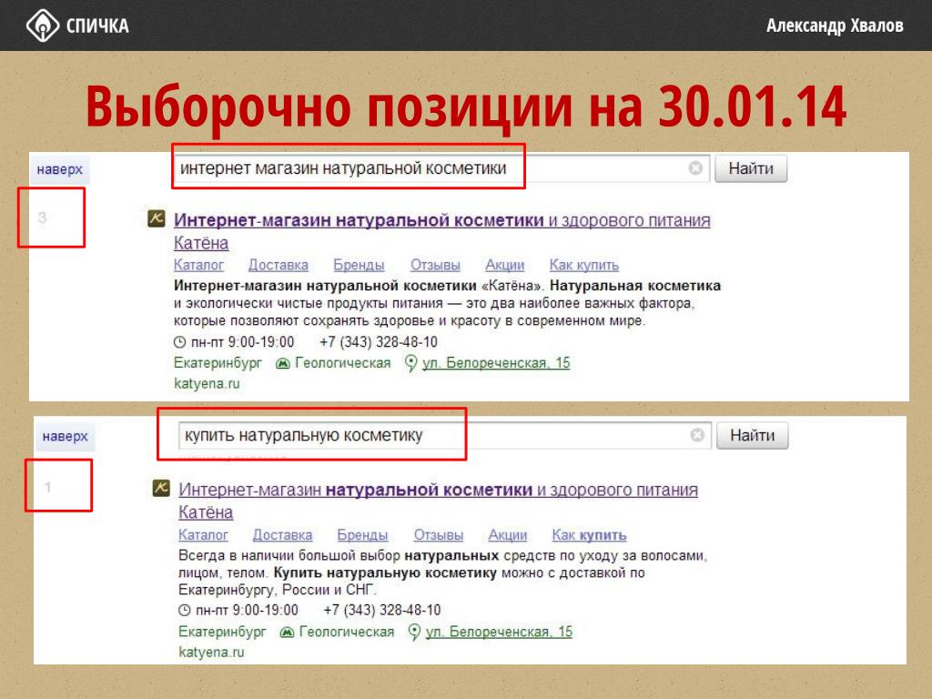Image resolution: width=932 pixels, height=699 pixels.
Task: Click the Спичка logo icon in header
Action: [42, 26]
